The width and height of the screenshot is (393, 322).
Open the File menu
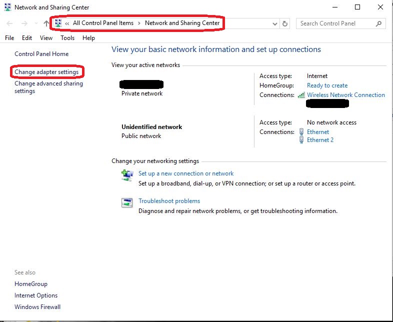click(9, 38)
